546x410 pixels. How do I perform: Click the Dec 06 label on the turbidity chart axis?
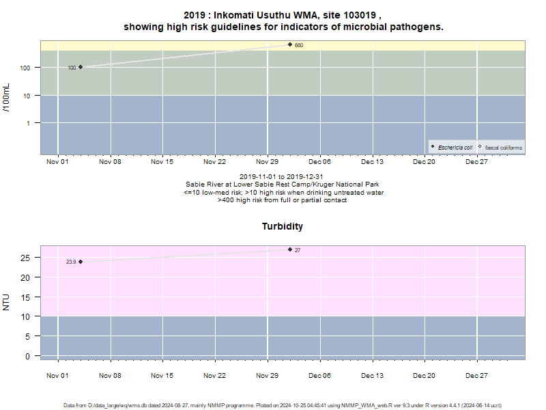click(319, 376)
